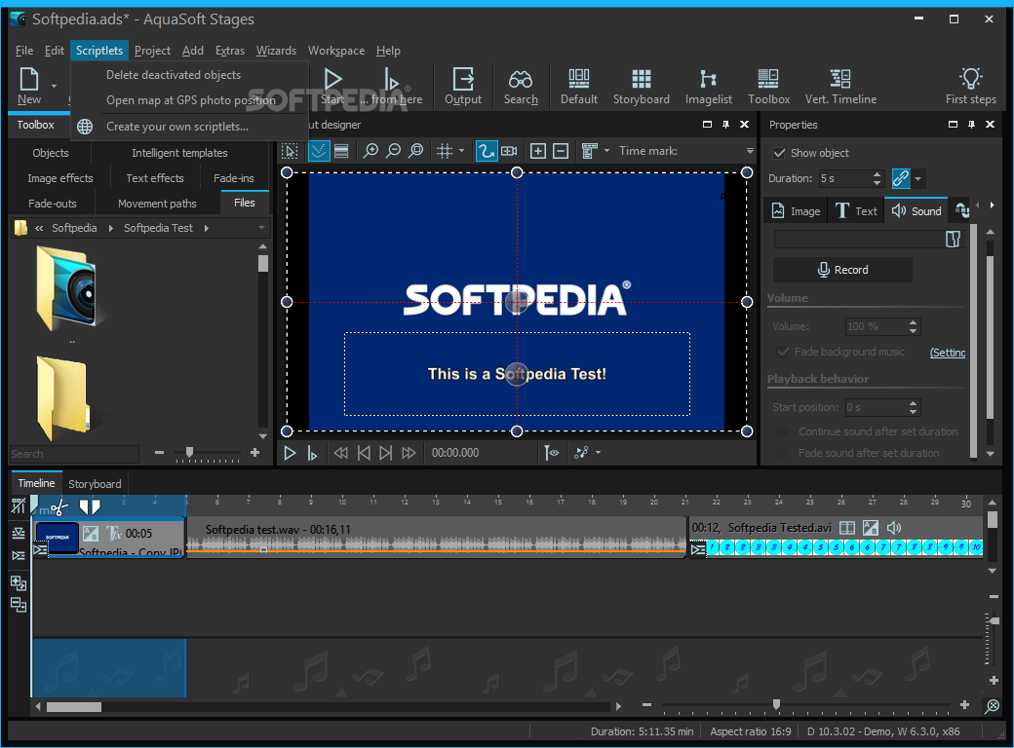Open the Imagelist view

tap(708, 86)
